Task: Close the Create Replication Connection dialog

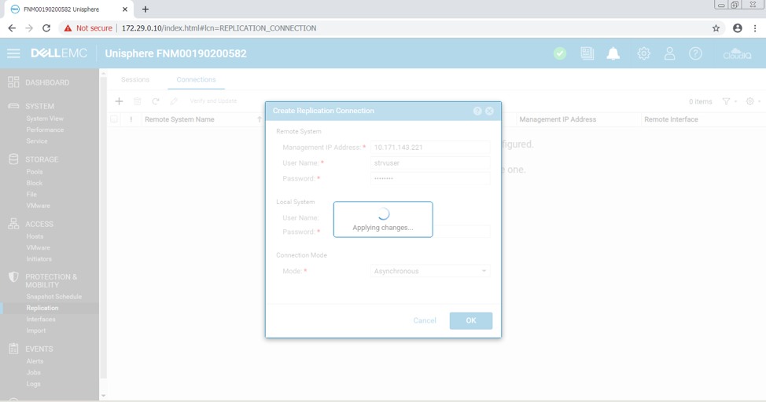Action: (x=490, y=111)
